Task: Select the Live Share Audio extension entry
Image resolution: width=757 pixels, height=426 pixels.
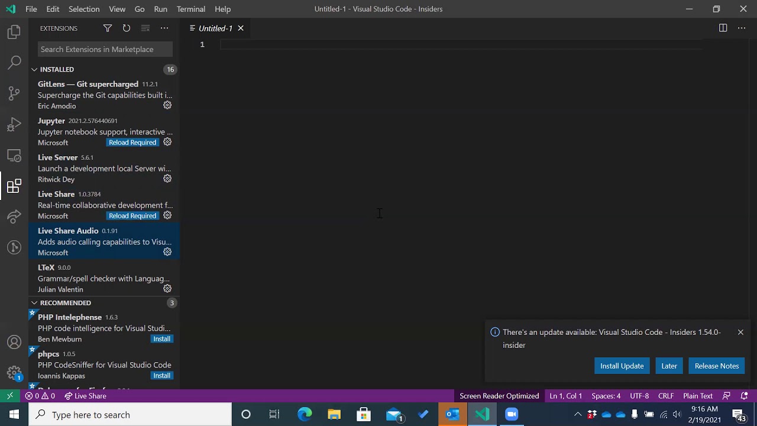Action: click(x=104, y=241)
